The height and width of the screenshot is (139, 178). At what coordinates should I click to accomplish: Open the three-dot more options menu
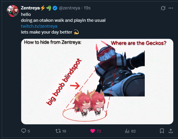[x=170, y=8]
